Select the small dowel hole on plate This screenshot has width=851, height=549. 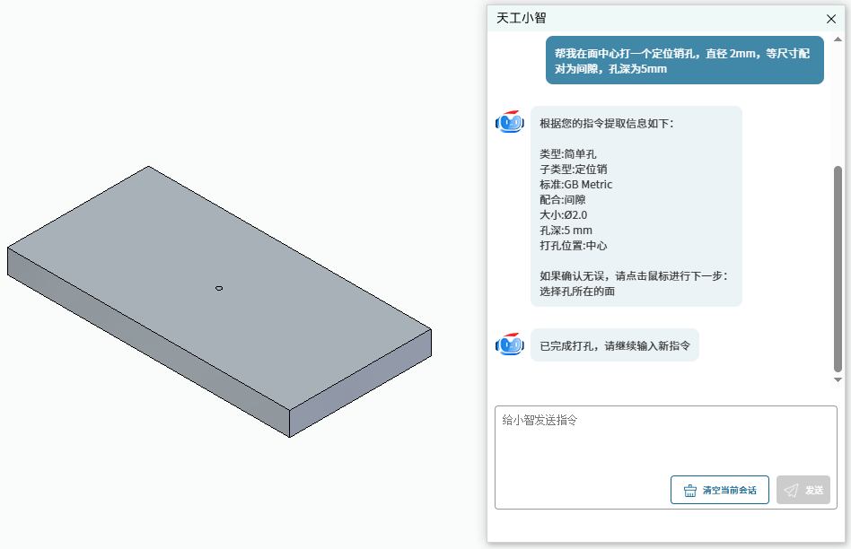(219, 288)
